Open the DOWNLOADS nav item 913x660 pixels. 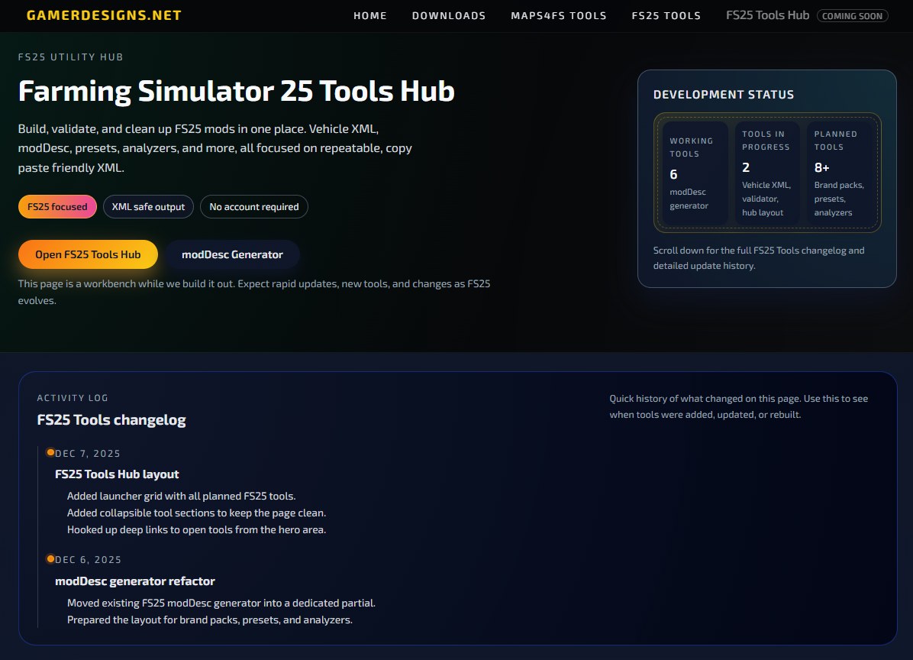[x=448, y=16]
